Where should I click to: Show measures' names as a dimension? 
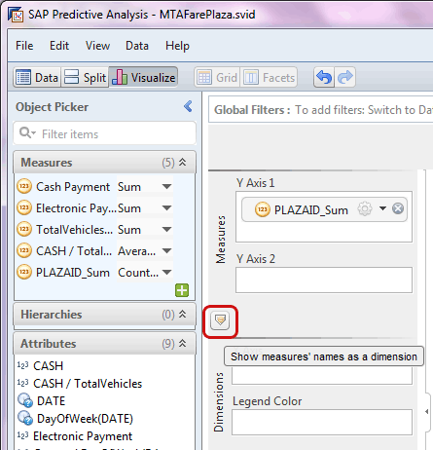tap(220, 320)
